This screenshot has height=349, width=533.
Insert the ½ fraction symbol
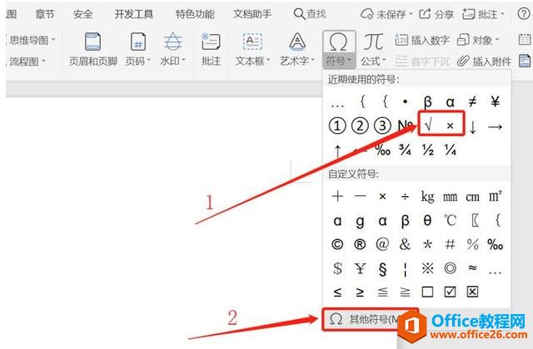coord(427,150)
